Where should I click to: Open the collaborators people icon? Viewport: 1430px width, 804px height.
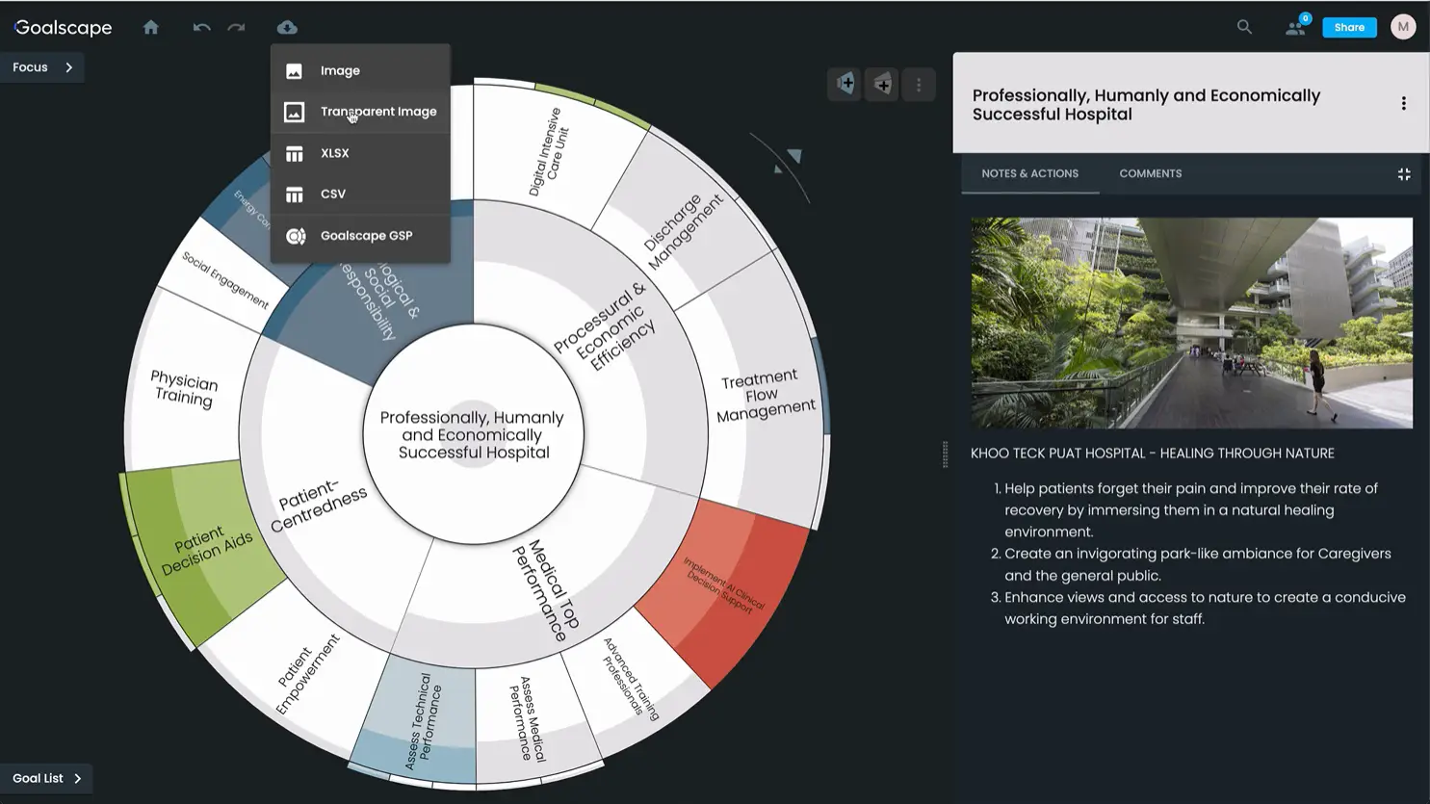1295,27
